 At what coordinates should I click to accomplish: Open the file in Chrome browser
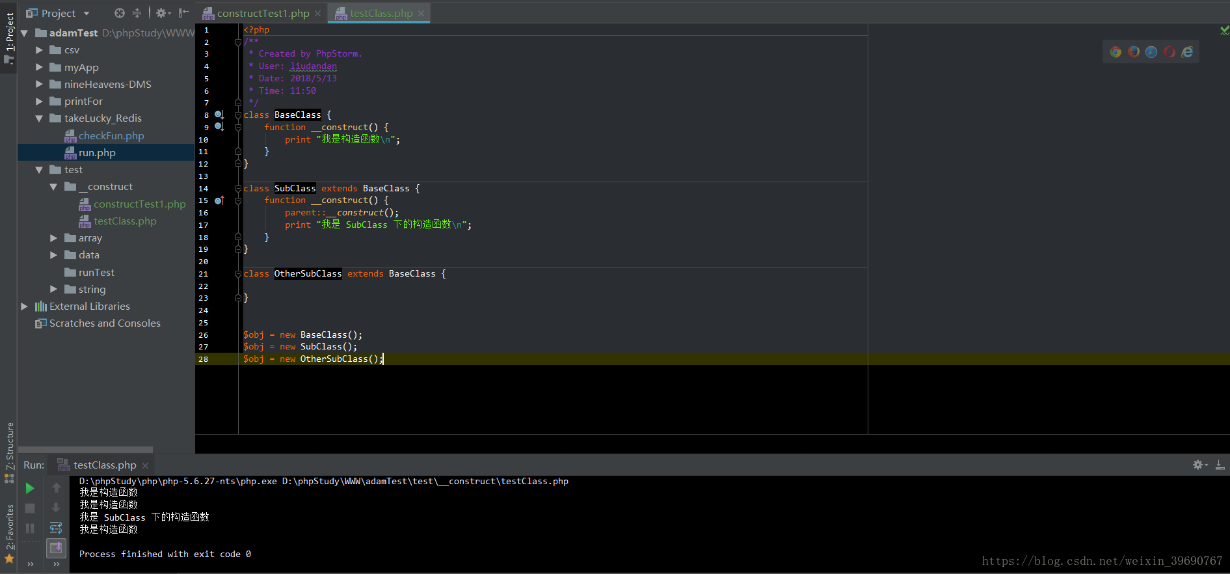tap(1116, 52)
